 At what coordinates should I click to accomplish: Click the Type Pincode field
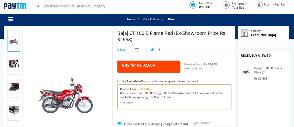211,123
